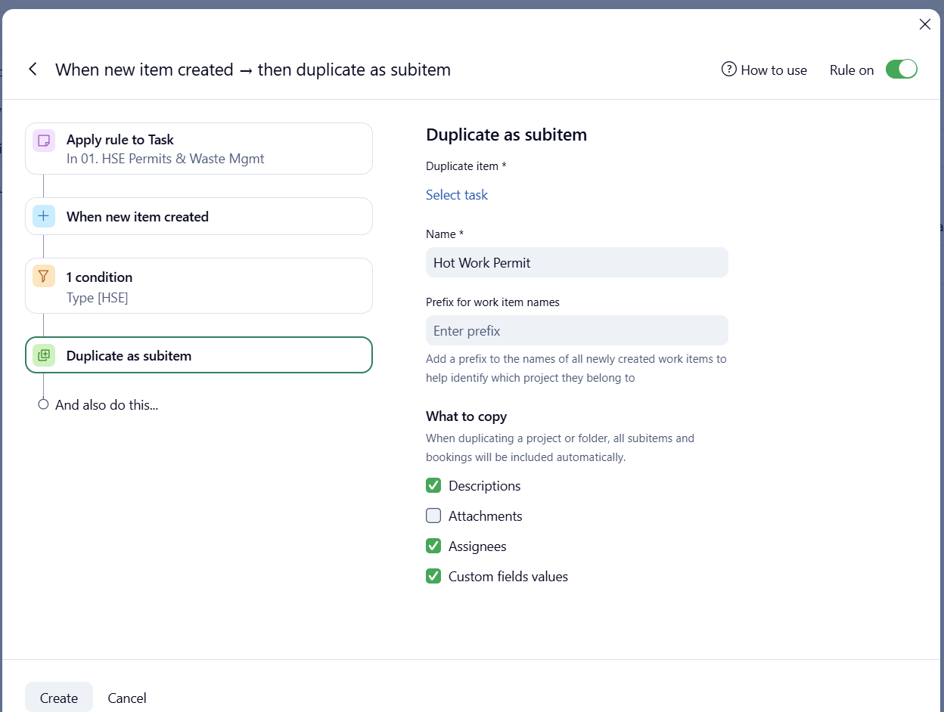Click the purple task icon on Apply rule

click(44, 141)
